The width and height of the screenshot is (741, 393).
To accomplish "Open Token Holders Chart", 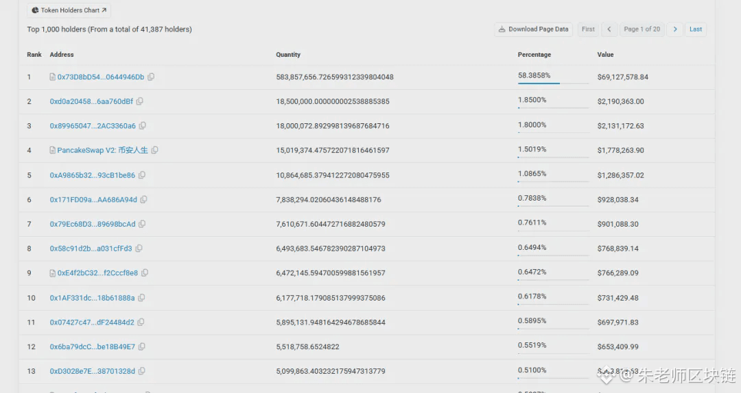I will 69,10.
